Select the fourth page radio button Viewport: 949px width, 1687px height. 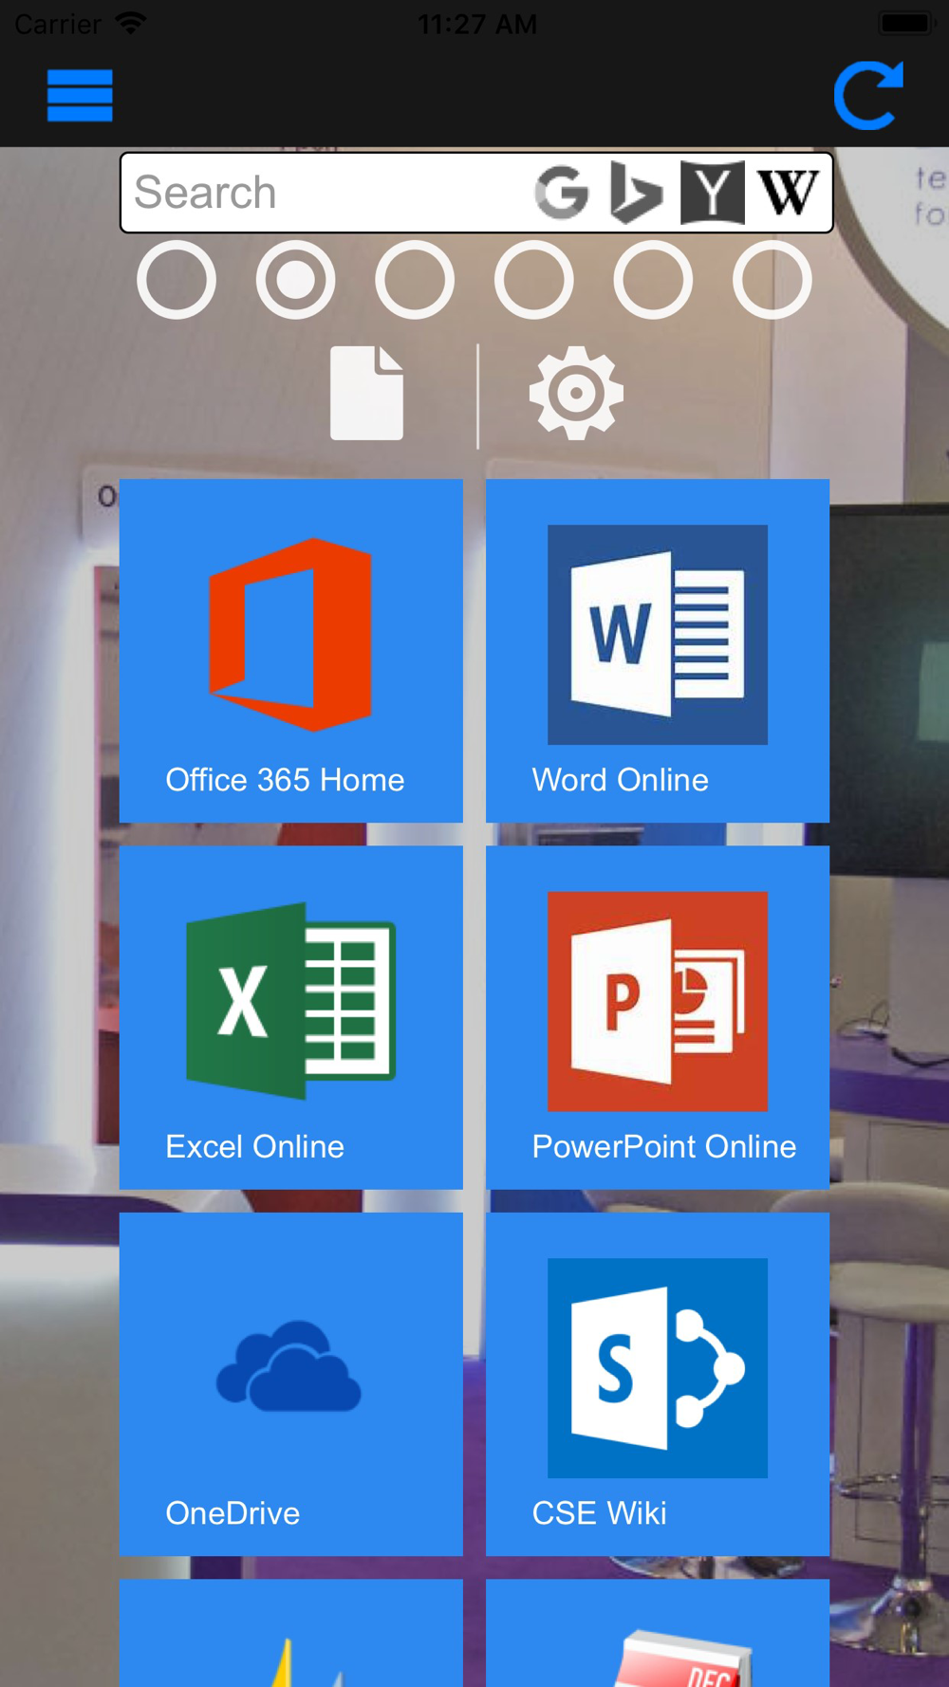(x=534, y=280)
